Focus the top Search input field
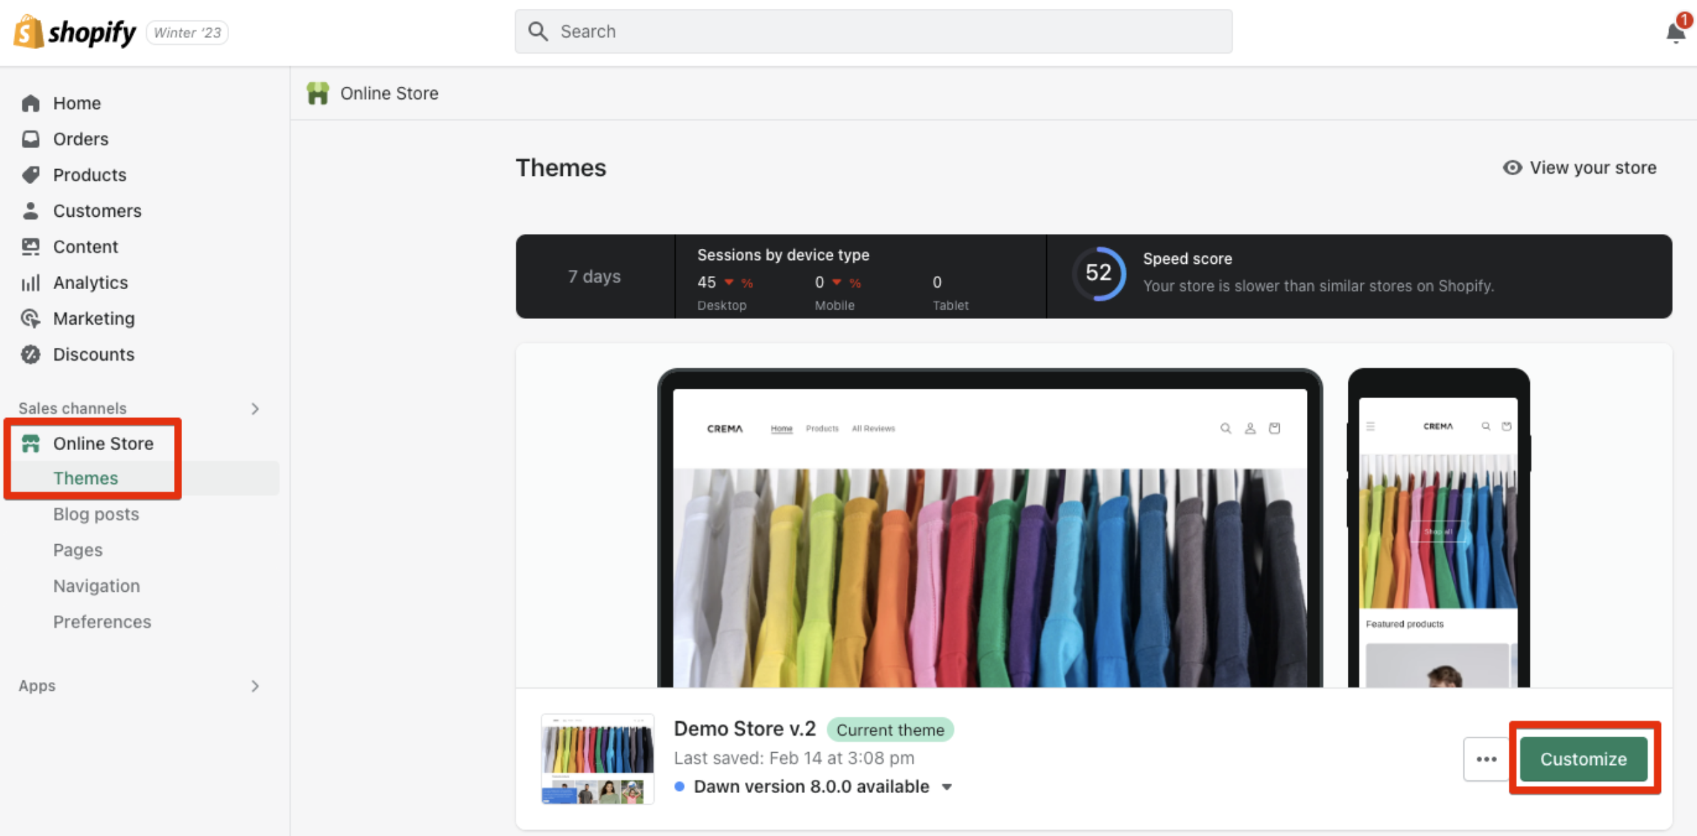The image size is (1697, 836). (x=873, y=31)
